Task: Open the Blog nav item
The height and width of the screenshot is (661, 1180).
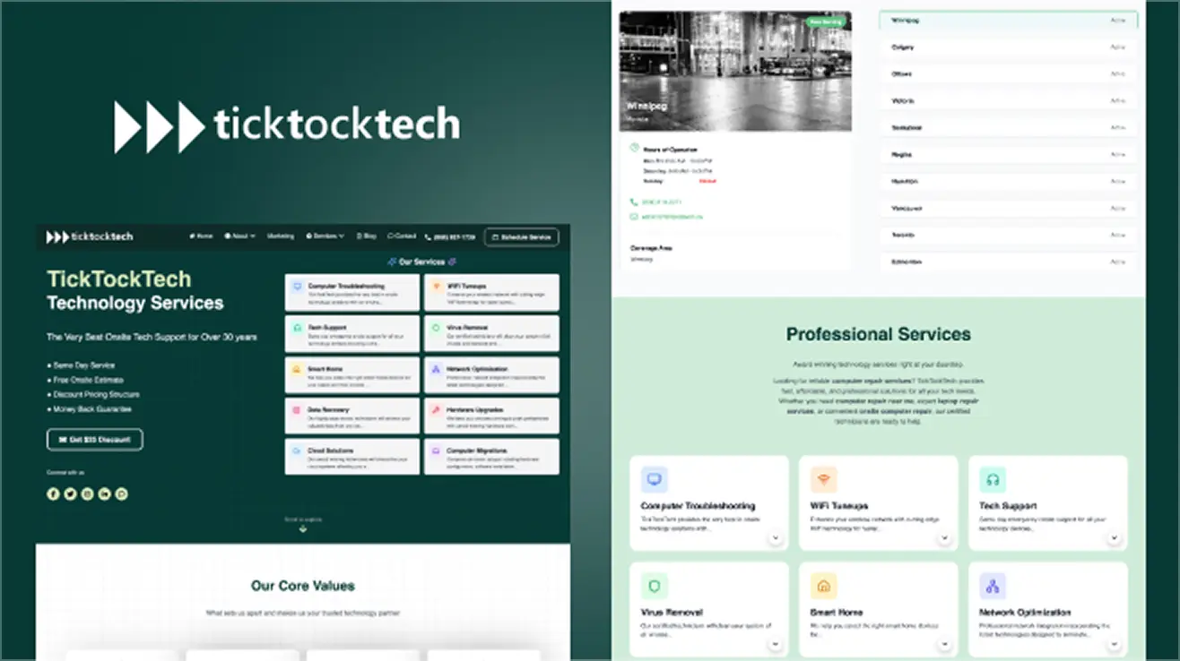Action: pyautogui.click(x=367, y=236)
